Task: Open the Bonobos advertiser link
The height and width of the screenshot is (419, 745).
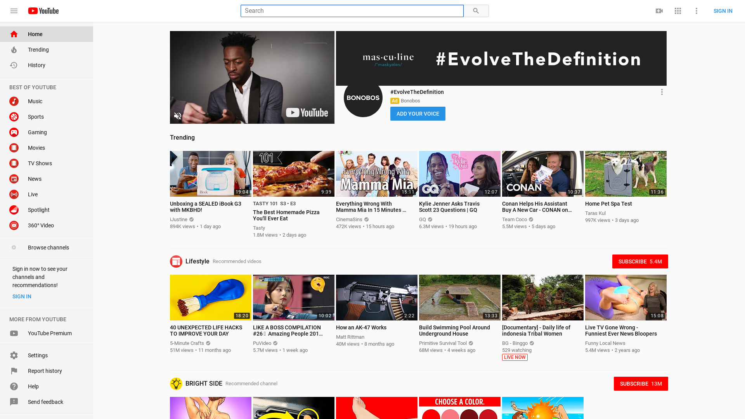Action: 411,101
